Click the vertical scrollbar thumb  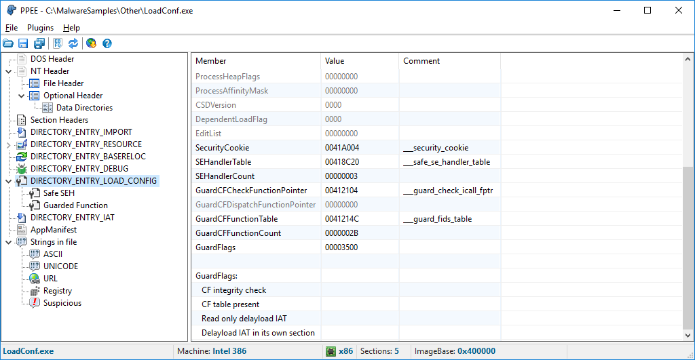(x=688, y=248)
